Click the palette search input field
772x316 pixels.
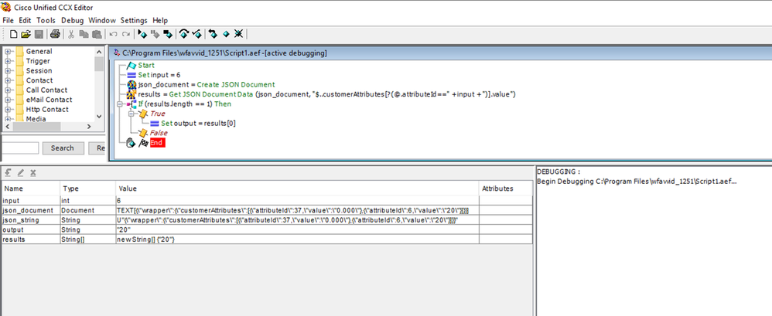(x=19, y=148)
